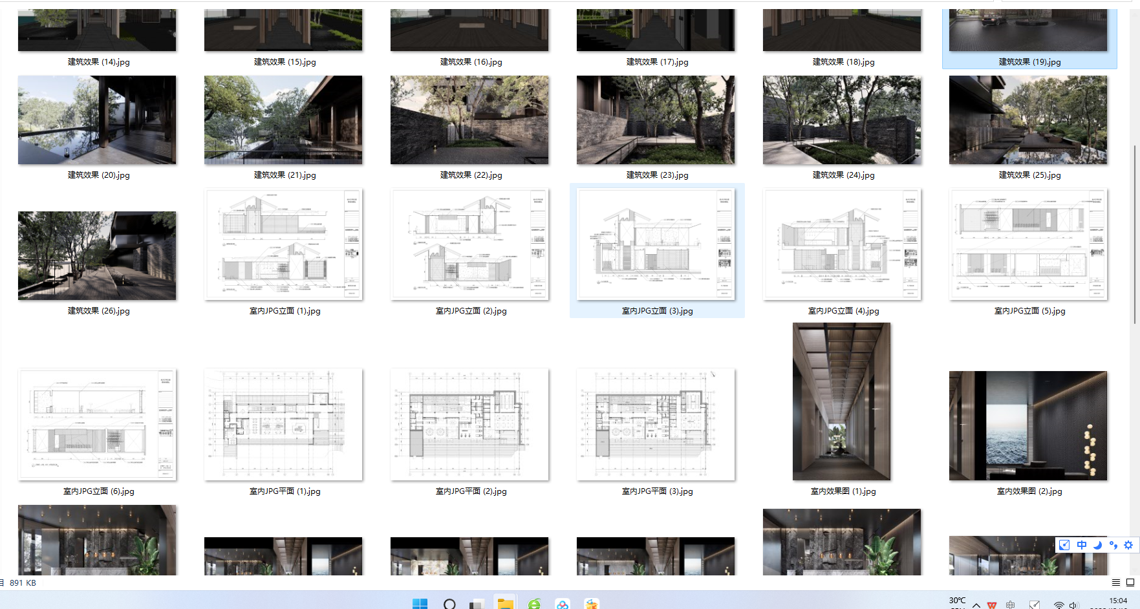Select the 室内效果图 (1).jpg corridor thumbnail

click(841, 401)
